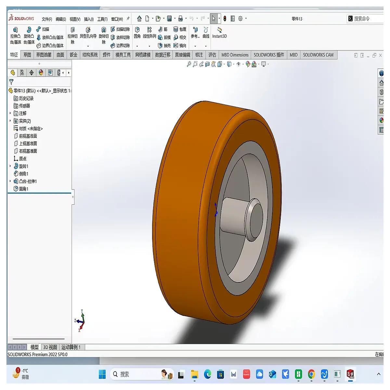Select the 边界切除 boundary cut tool
Viewport: 390px width, 390px height.
(x=120, y=45)
